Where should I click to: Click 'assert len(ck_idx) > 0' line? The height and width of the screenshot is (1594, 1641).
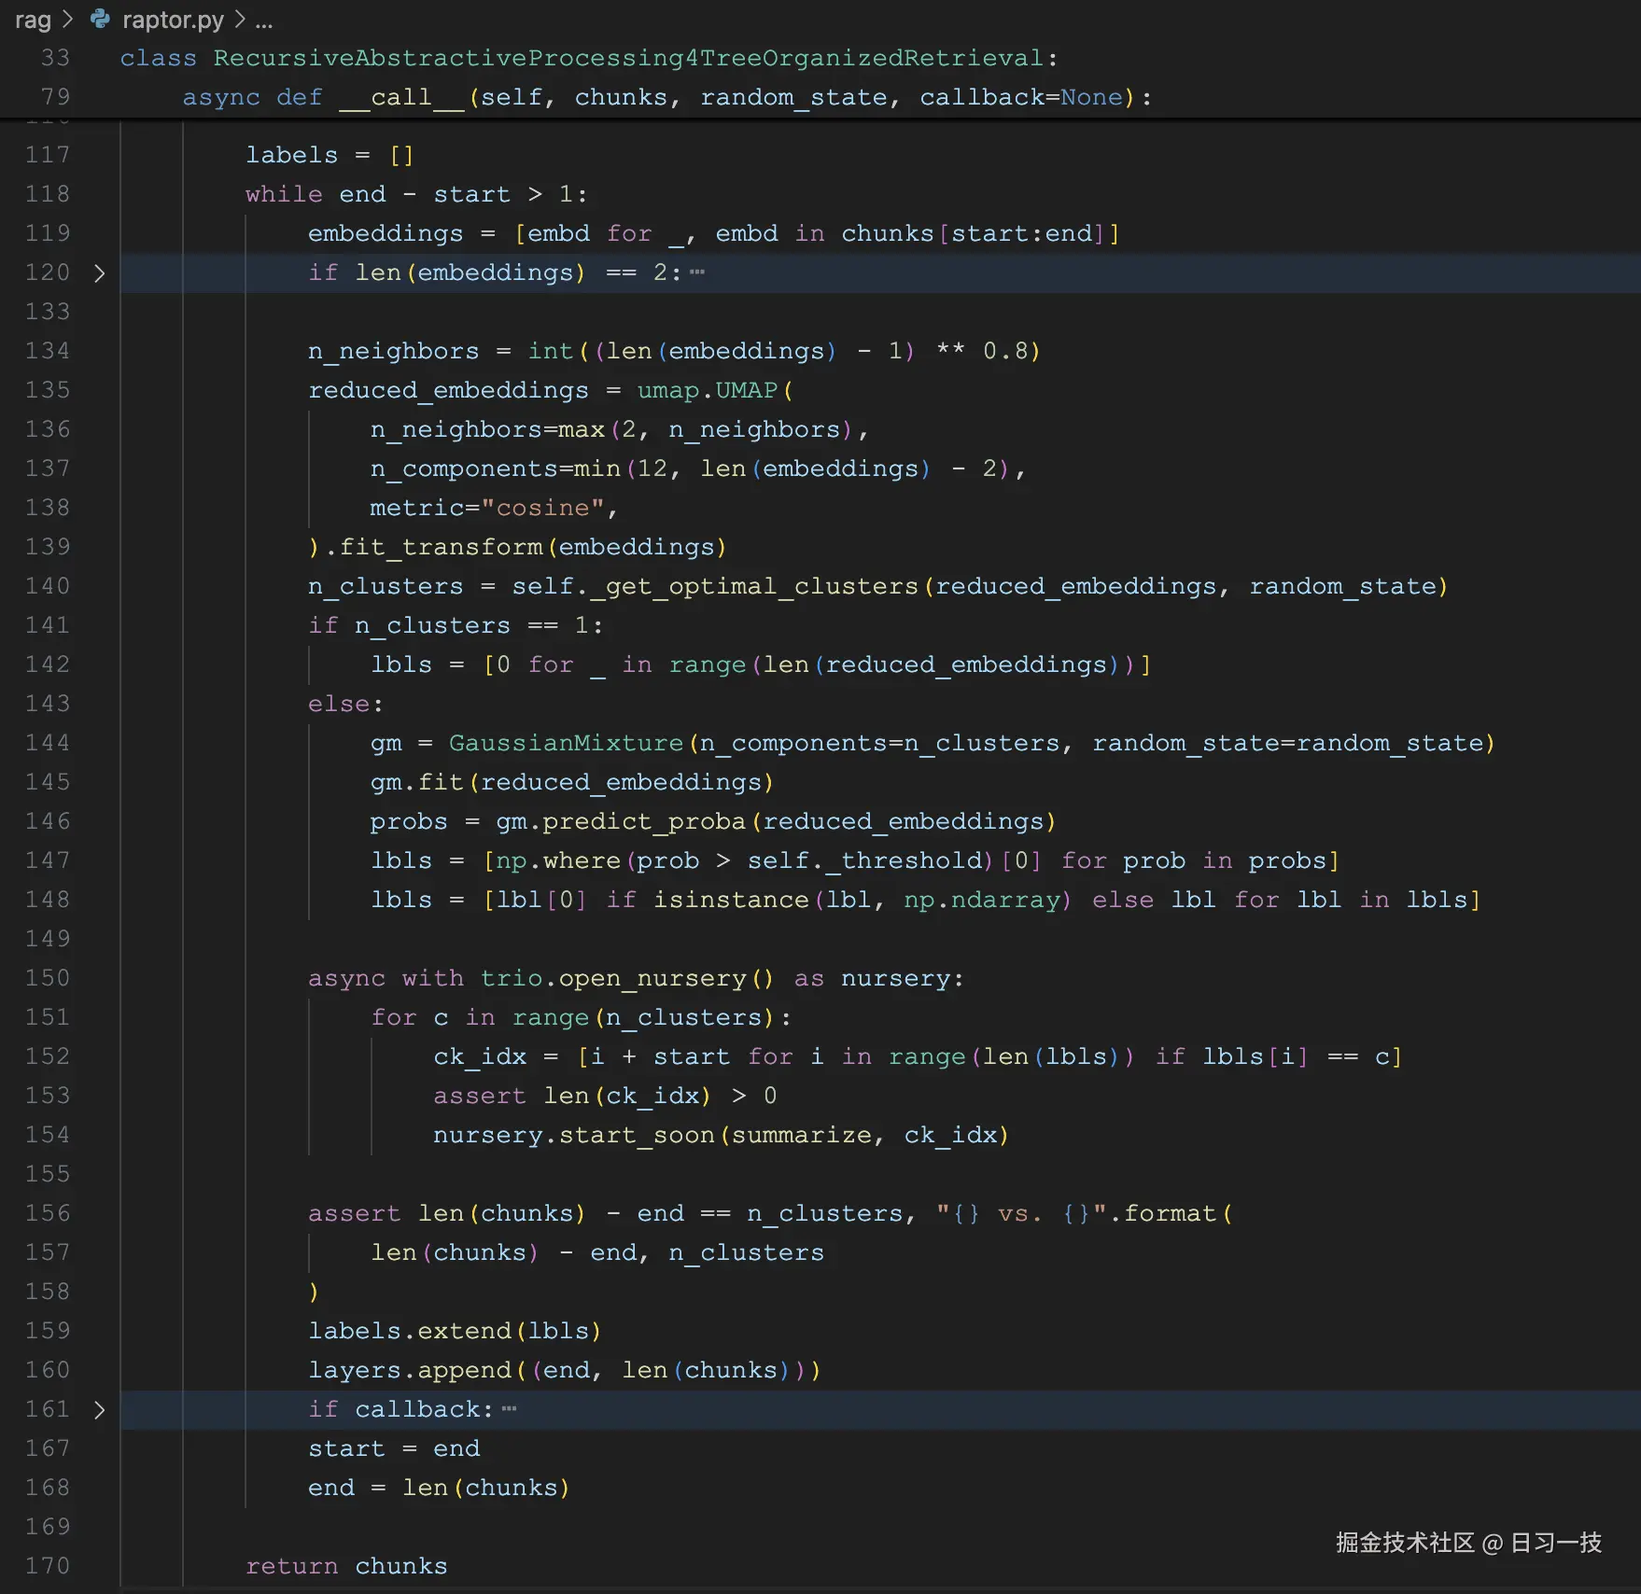605,1096
